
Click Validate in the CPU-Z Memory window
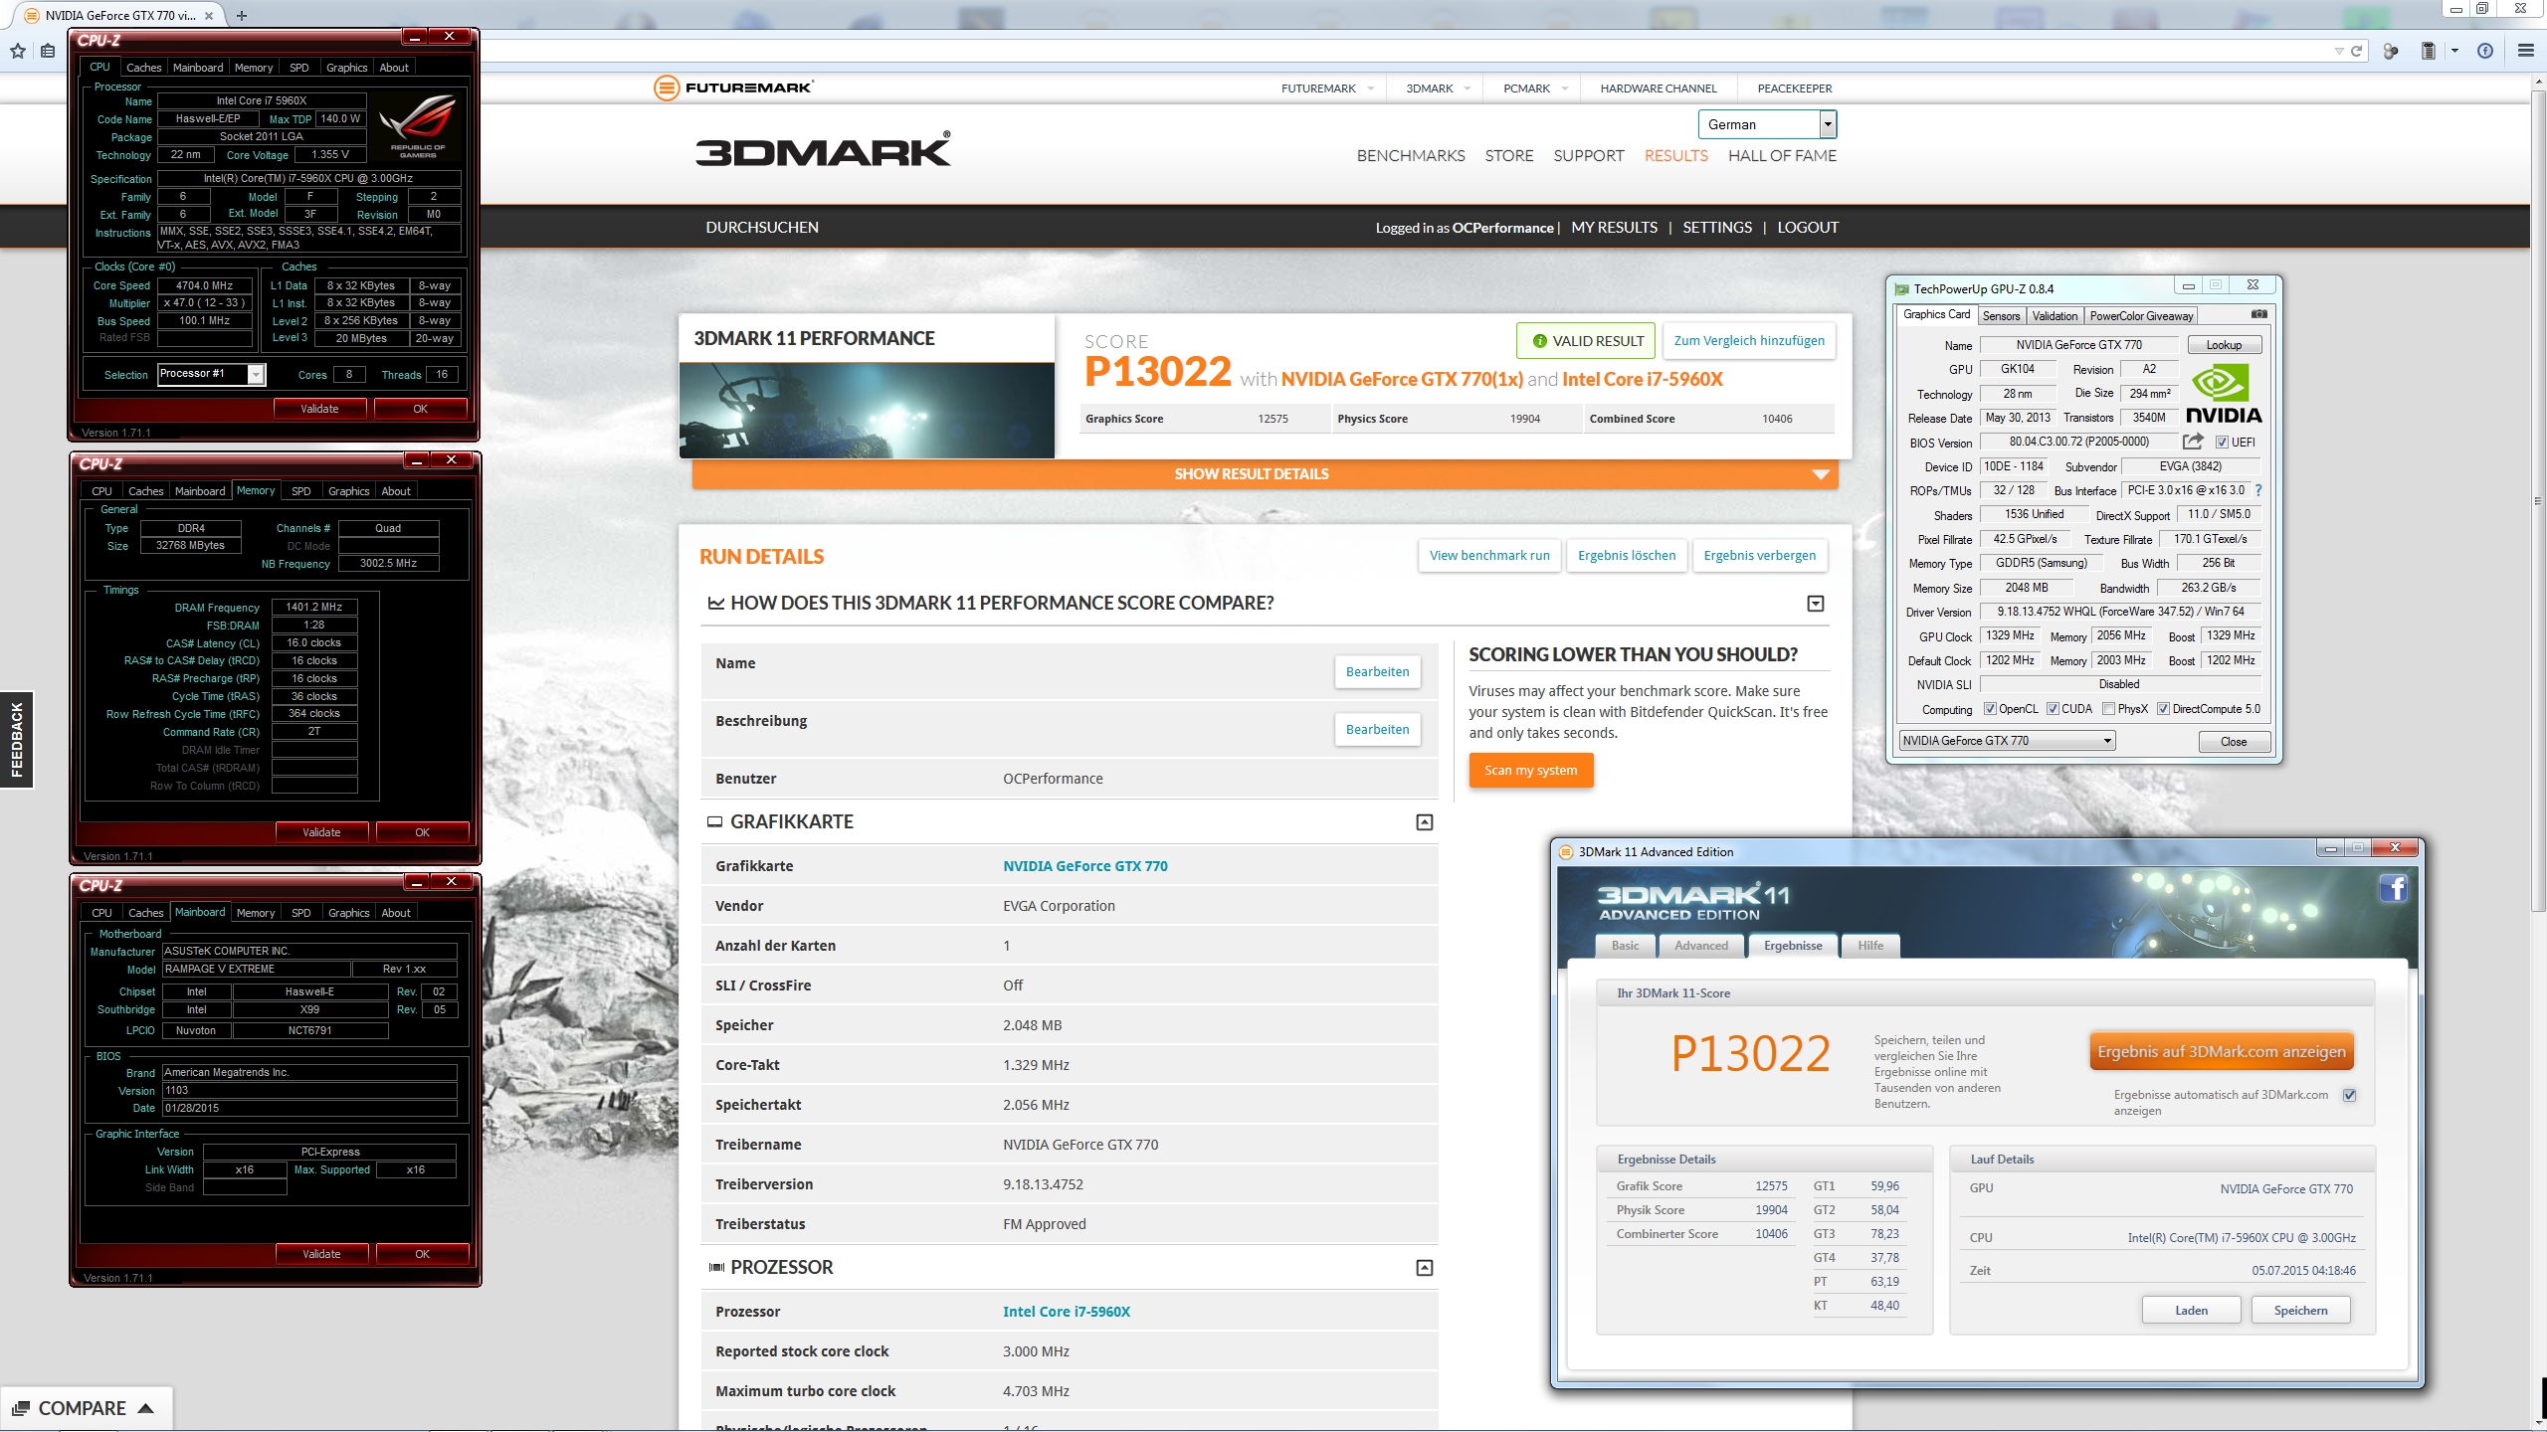click(x=321, y=832)
